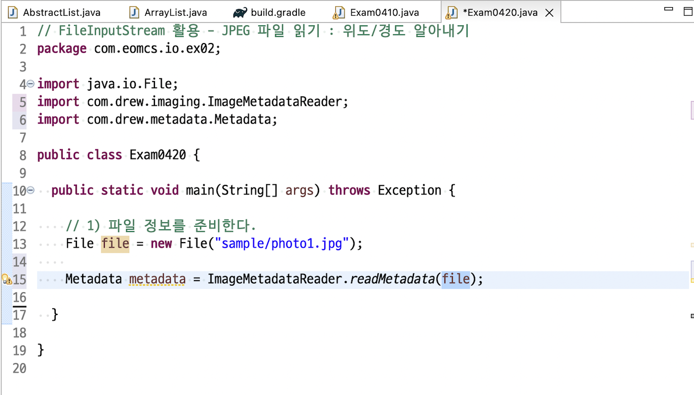The height and width of the screenshot is (395, 694).
Task: Click the 'args' parameter
Action: tap(299, 190)
